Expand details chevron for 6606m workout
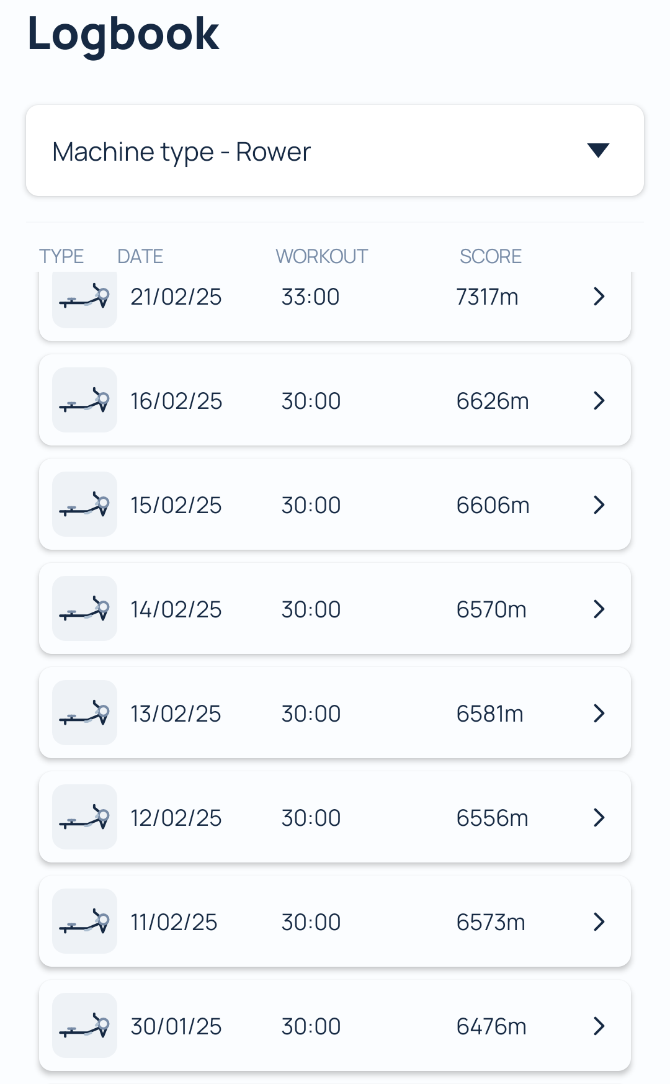670x1084 pixels. (599, 505)
